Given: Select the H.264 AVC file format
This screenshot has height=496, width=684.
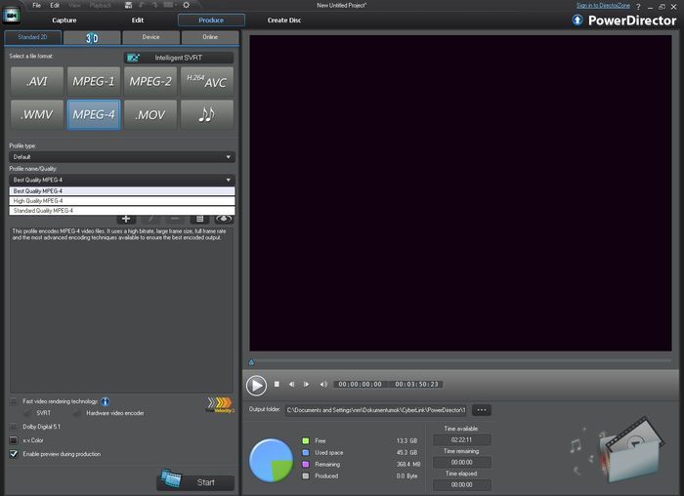Looking at the screenshot, I should pyautogui.click(x=207, y=81).
